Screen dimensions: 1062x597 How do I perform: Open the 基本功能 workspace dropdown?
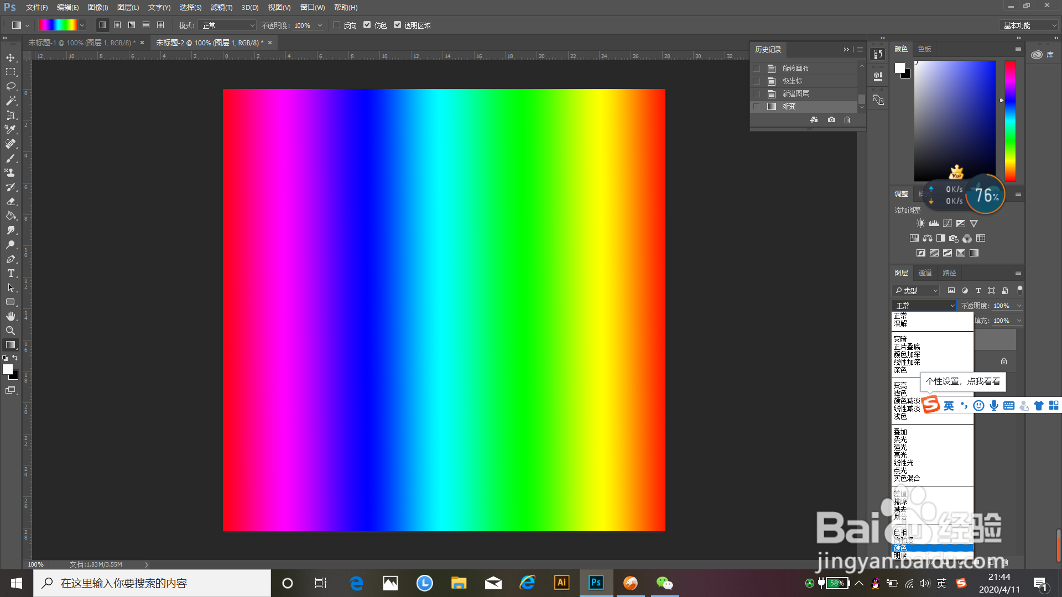point(1029,25)
